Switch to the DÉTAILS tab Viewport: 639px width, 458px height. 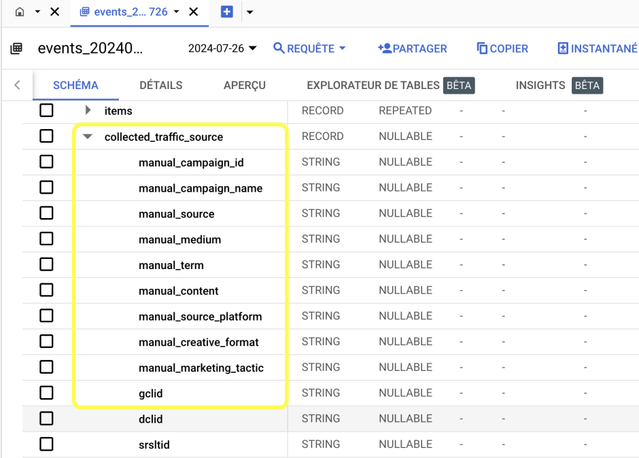click(160, 85)
